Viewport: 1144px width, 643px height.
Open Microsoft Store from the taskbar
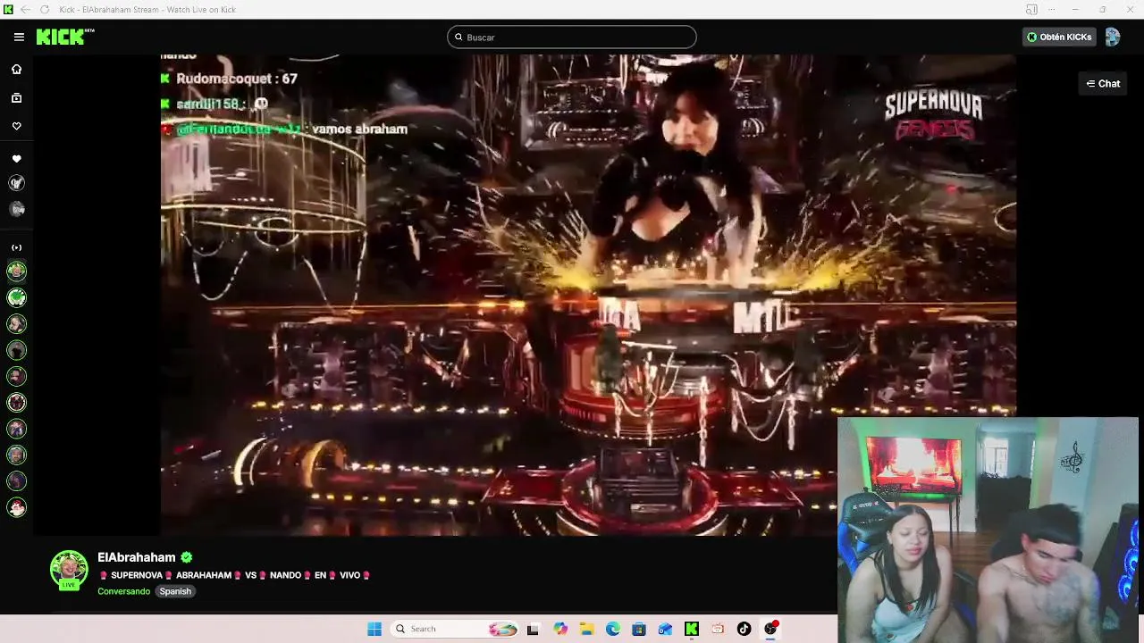[639, 629]
